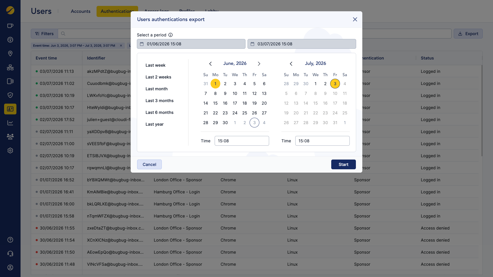Click the info icon next to Select a period

click(170, 35)
